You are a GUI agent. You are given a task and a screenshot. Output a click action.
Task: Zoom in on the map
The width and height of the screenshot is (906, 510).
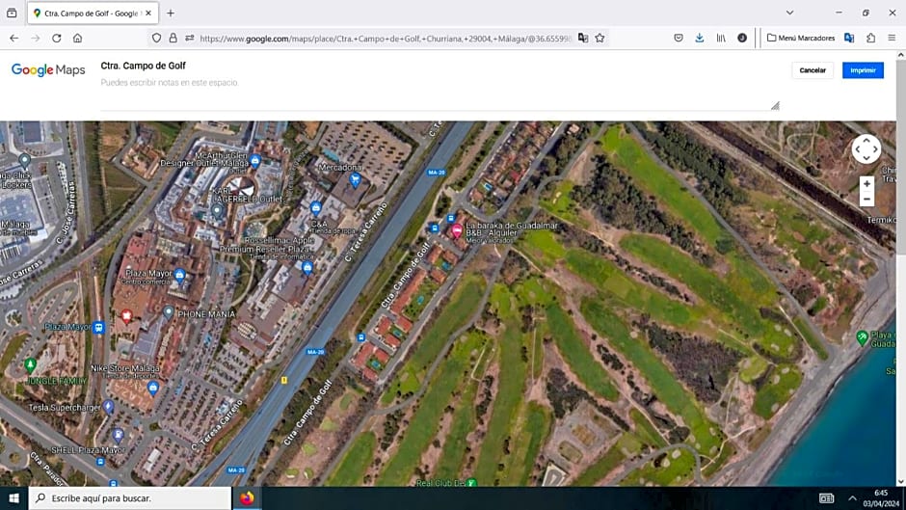point(866,183)
